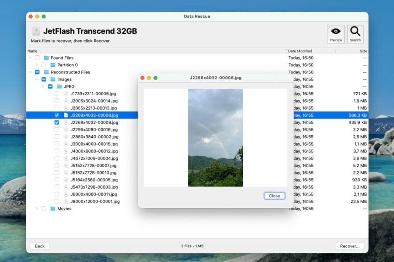394x262 pixels.
Task: Click the 721 KB size value
Action: 360,94
